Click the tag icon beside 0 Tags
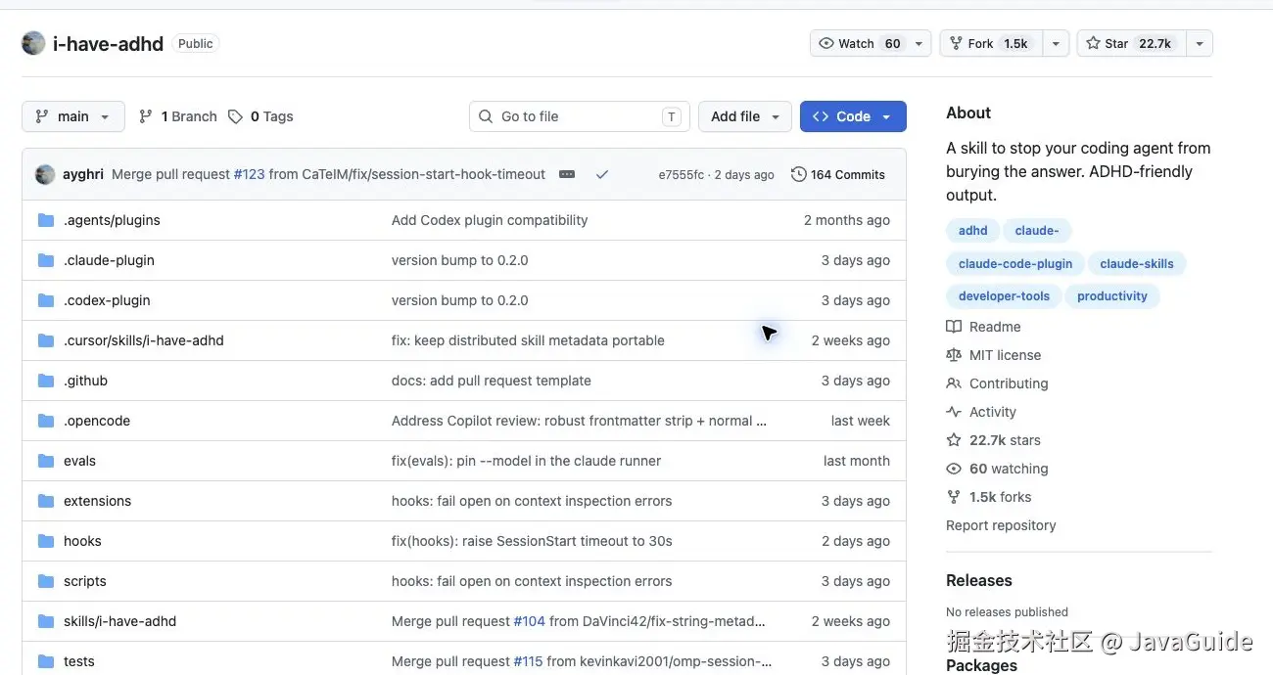Image resolution: width=1273 pixels, height=675 pixels. (x=235, y=116)
